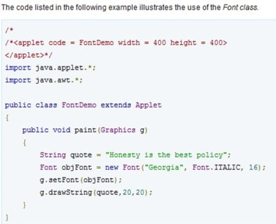The width and height of the screenshot is (276, 224).
Task: Click the "Georgia" string literal
Action: (x=164, y=167)
